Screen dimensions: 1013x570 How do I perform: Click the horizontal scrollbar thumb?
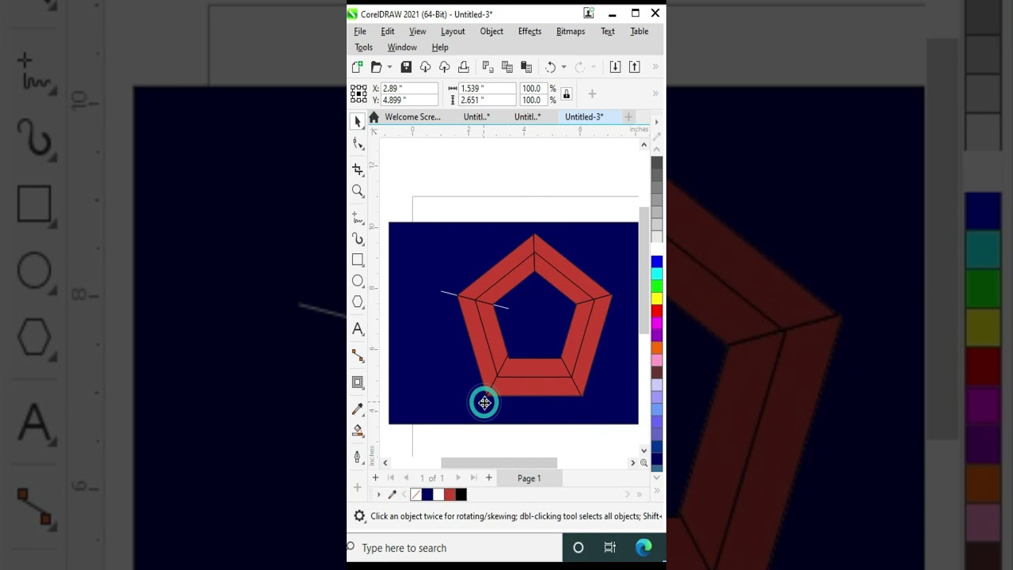(x=499, y=463)
